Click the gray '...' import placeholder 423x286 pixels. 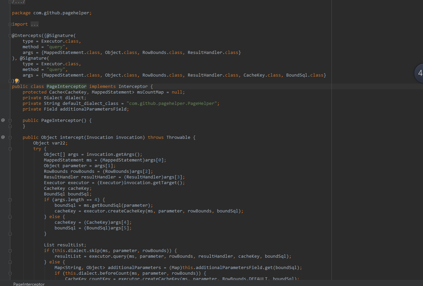click(35, 24)
